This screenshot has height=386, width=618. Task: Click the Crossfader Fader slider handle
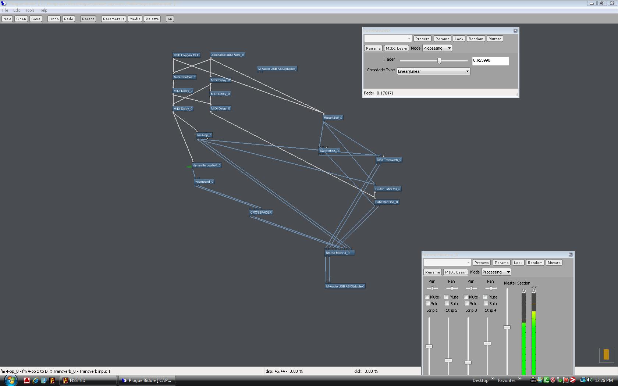(x=439, y=61)
